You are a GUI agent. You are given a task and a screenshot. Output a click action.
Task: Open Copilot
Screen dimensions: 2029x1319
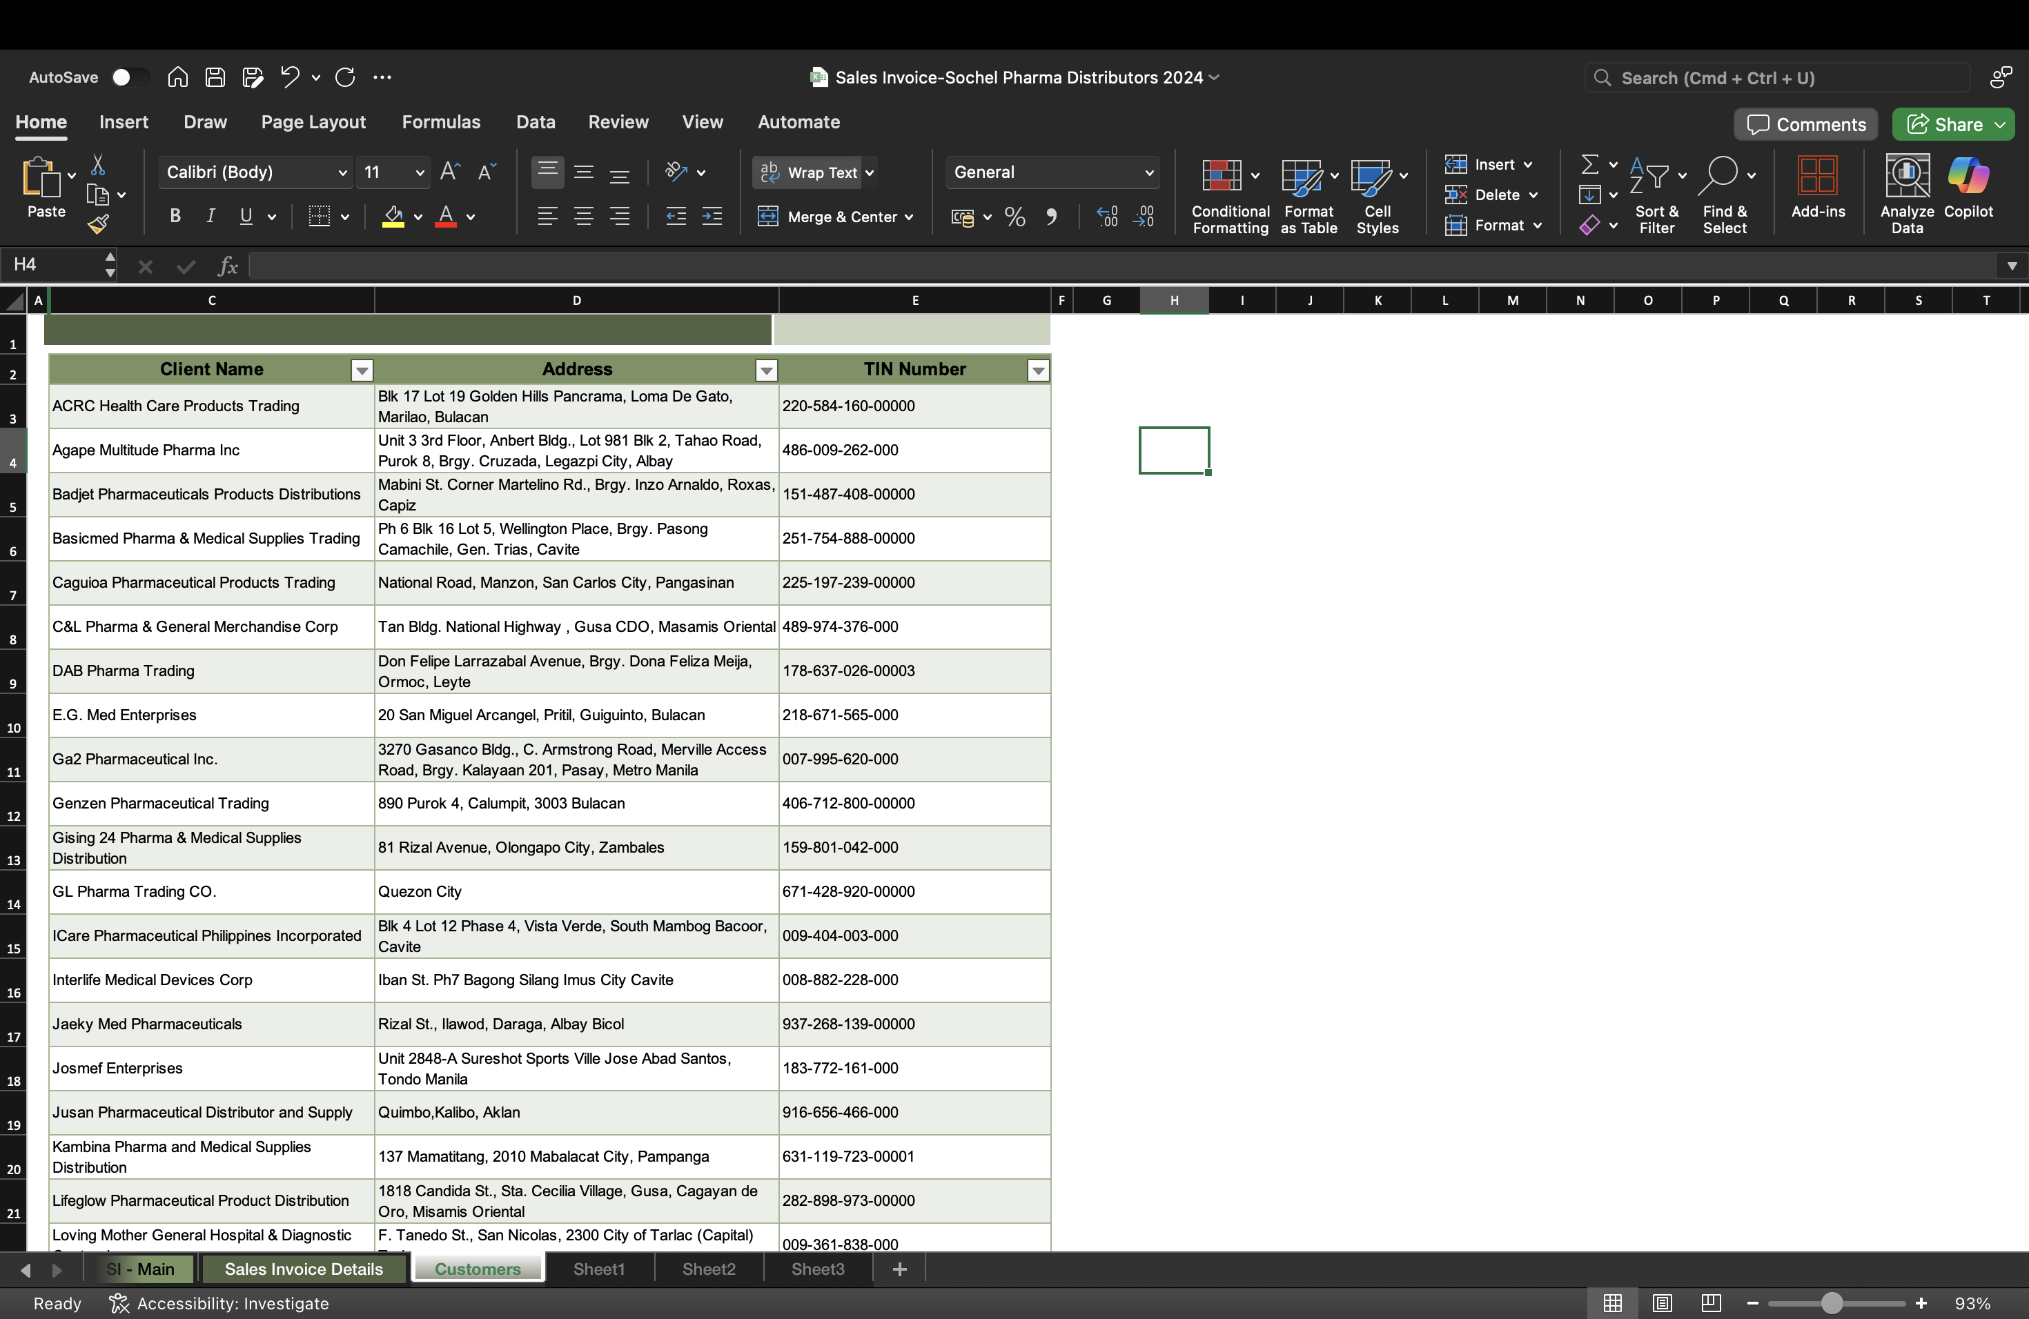1968,188
